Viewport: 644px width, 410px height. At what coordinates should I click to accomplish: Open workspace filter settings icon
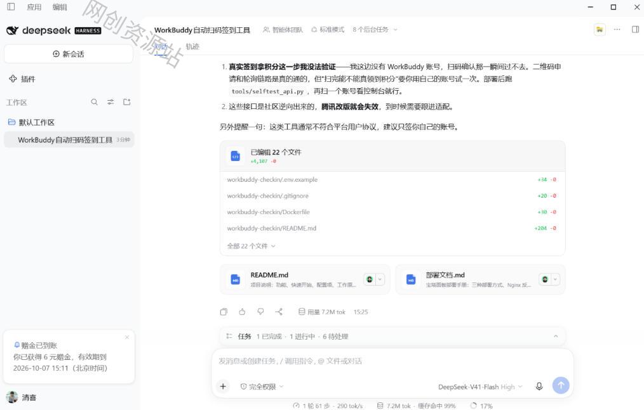click(111, 102)
